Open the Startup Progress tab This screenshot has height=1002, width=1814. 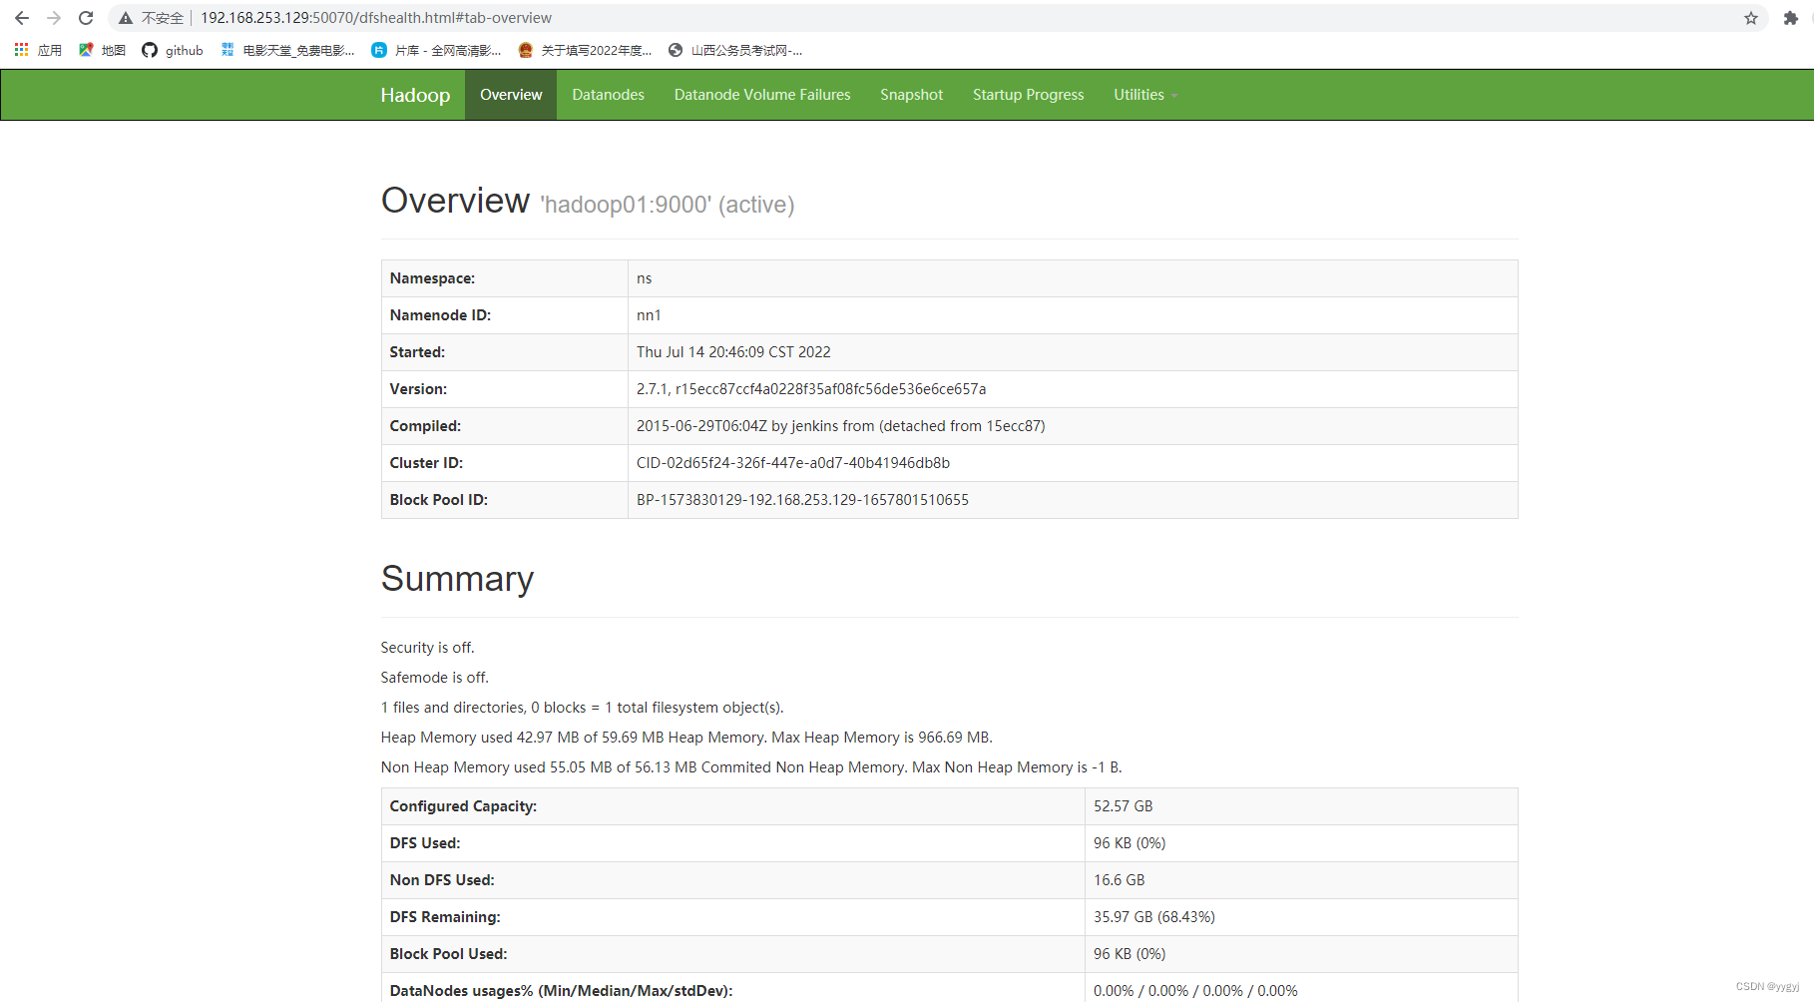1028,95
